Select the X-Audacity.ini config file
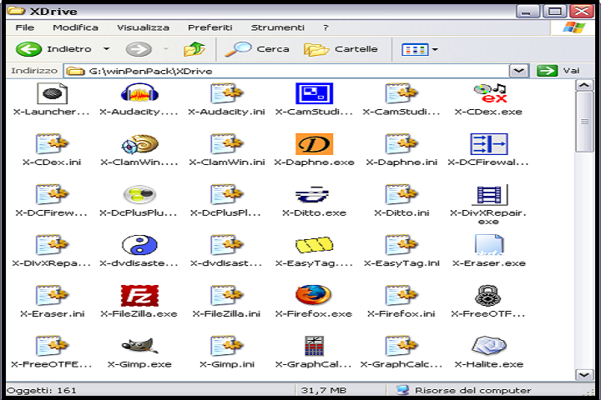 coord(226,93)
